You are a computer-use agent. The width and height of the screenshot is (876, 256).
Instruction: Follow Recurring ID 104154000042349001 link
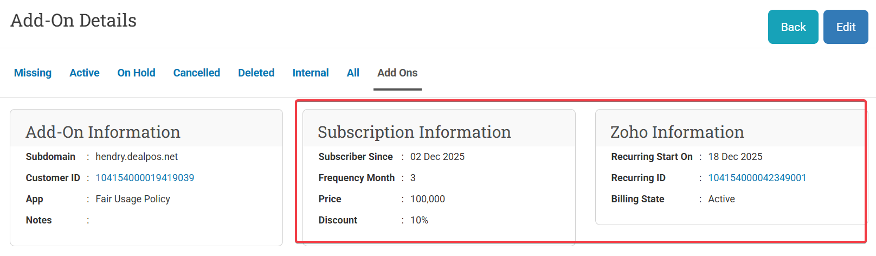(757, 178)
